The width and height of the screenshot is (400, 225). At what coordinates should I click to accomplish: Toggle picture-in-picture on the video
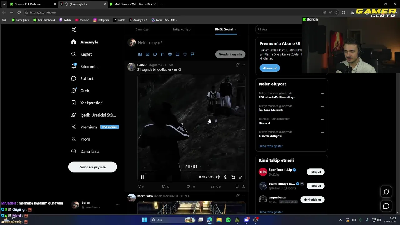[x=233, y=177]
